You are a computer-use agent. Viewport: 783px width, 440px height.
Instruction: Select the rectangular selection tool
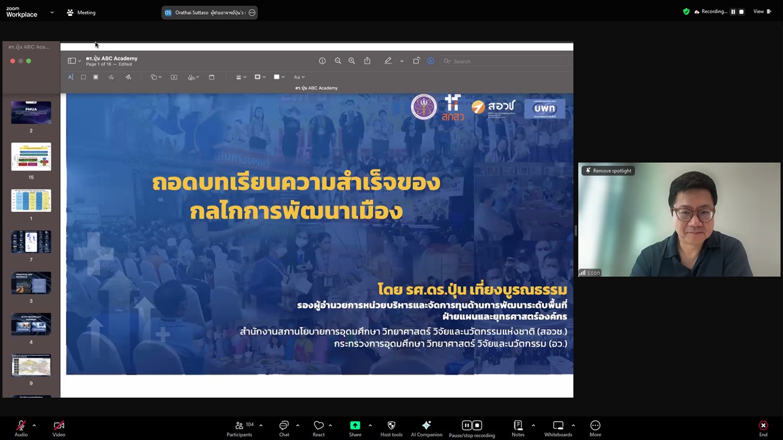[83, 77]
